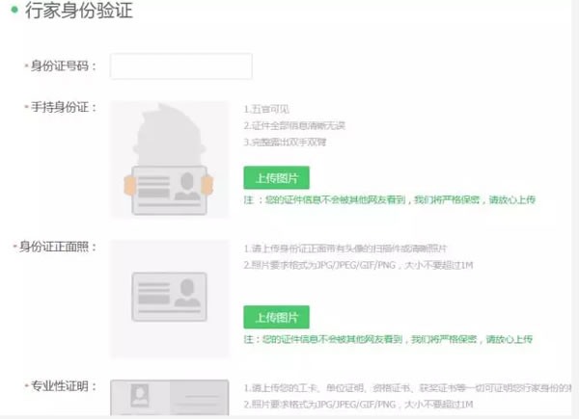Select the 手持身份证 label

click(x=65, y=107)
